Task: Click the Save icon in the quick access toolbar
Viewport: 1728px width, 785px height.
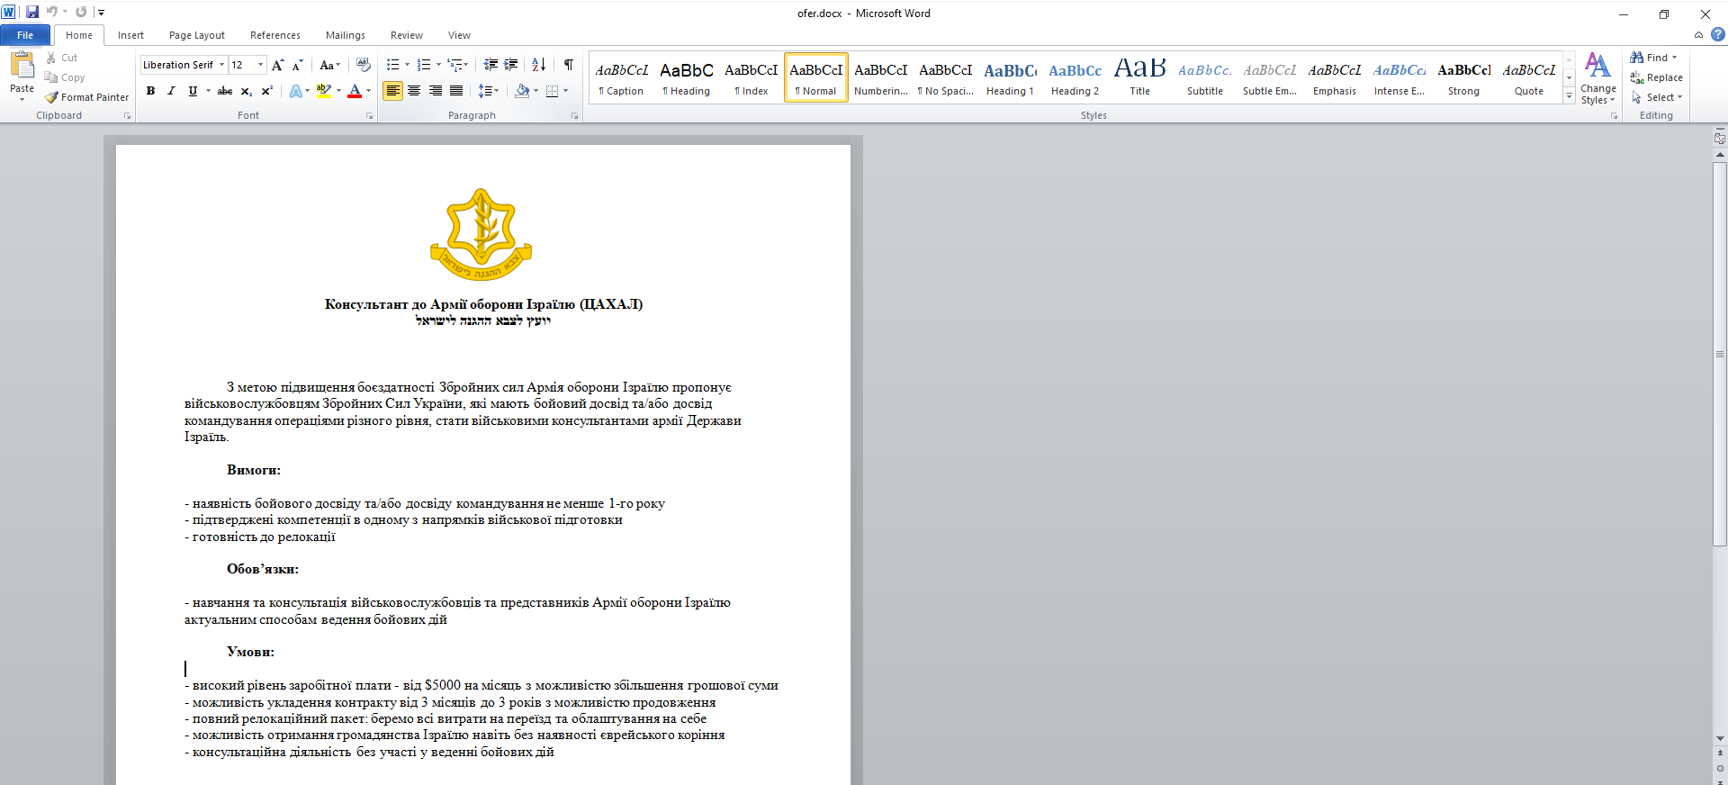Action: [x=32, y=12]
